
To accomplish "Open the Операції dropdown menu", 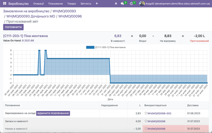I will 38,4.
